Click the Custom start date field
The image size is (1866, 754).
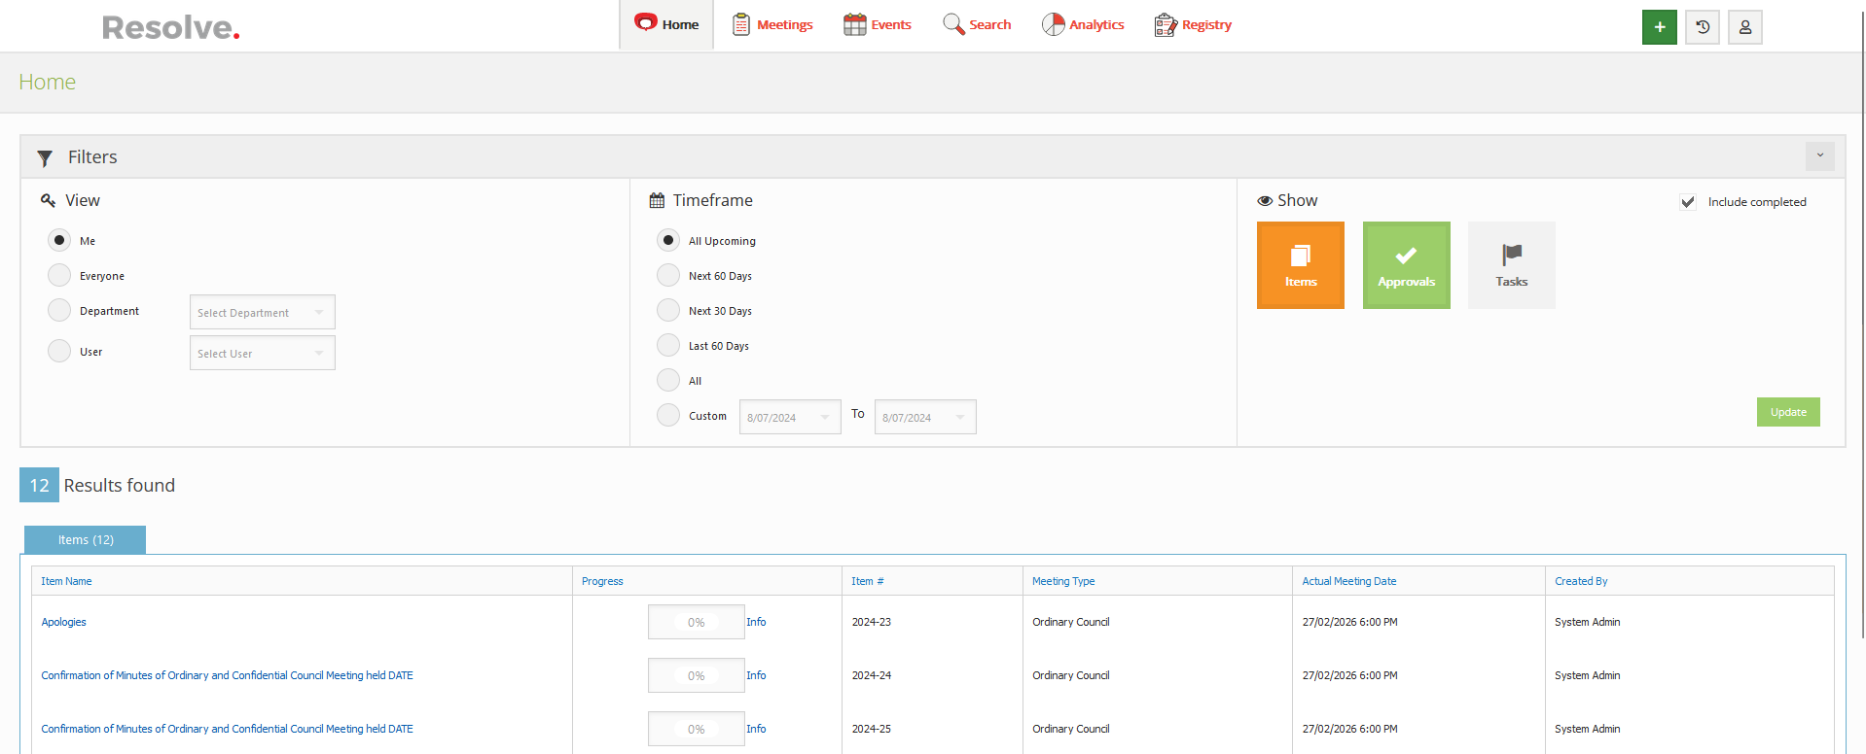pyautogui.click(x=789, y=418)
